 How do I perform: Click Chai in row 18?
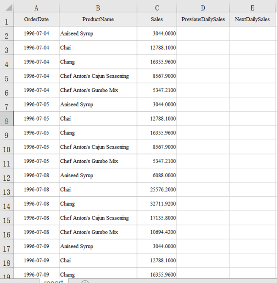click(x=65, y=261)
